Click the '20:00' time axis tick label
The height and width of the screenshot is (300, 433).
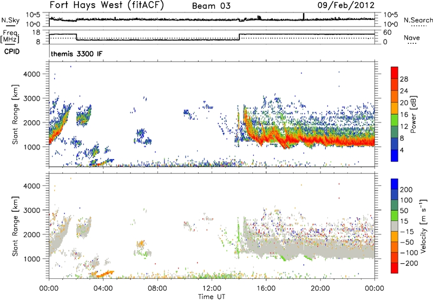pos(320,289)
